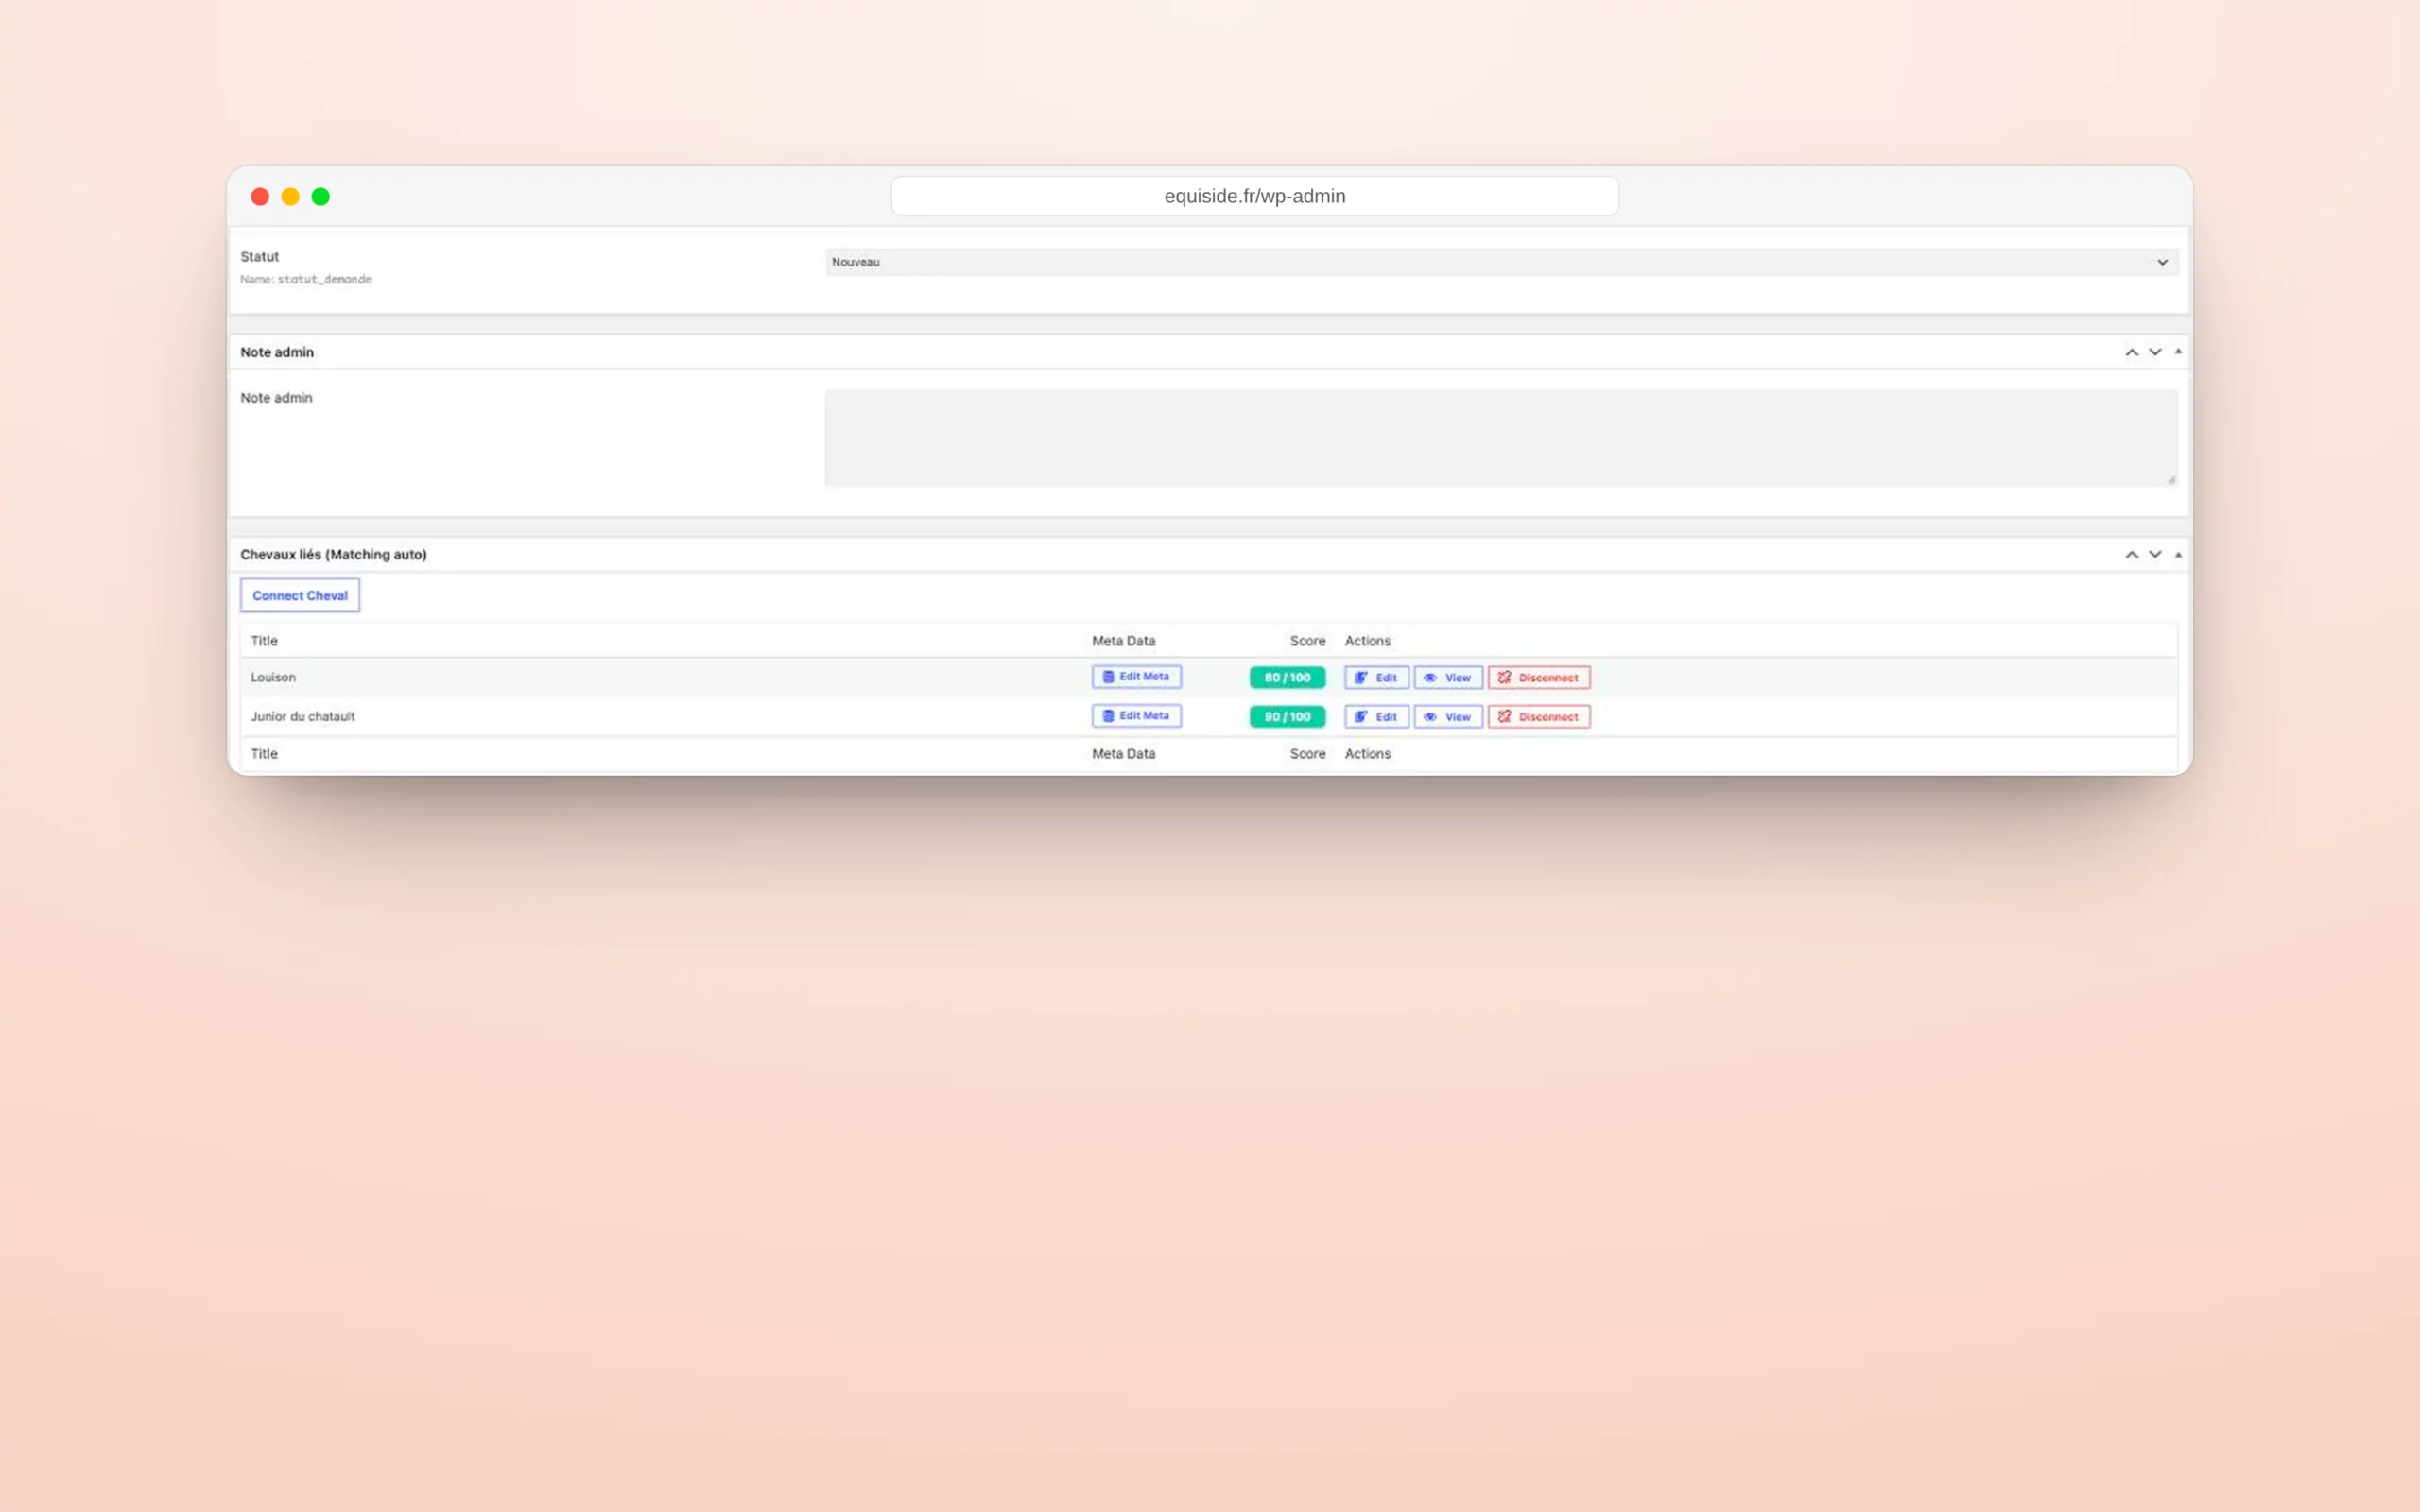
Task: Click the equiside.fr/wp-admin address bar
Action: (1255, 196)
